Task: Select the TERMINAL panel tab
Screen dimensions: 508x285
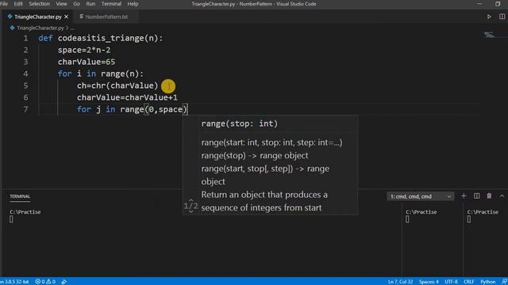Action: (x=20, y=196)
